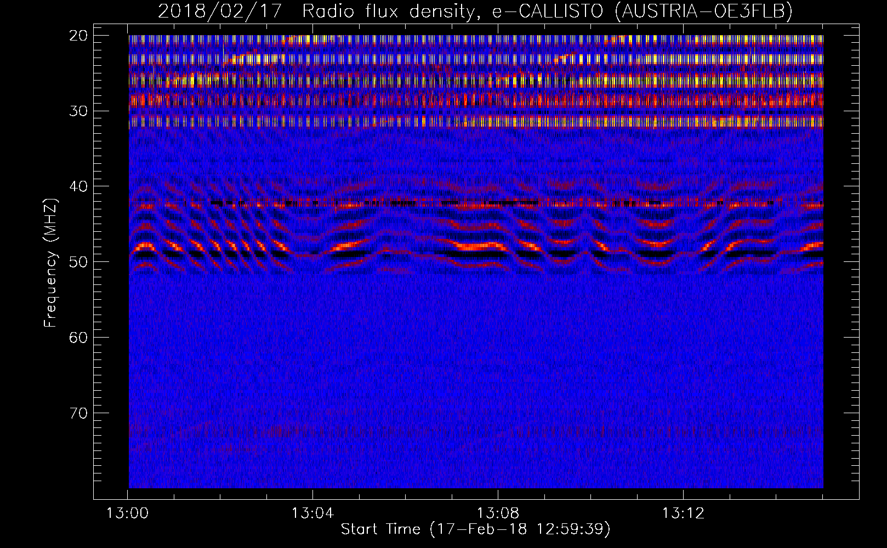This screenshot has width=887, height=548.
Task: Click the frequency axis value 60
Action: (x=79, y=338)
